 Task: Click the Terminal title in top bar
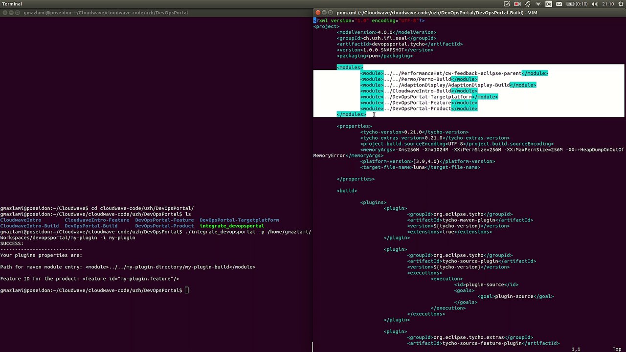(x=12, y=4)
